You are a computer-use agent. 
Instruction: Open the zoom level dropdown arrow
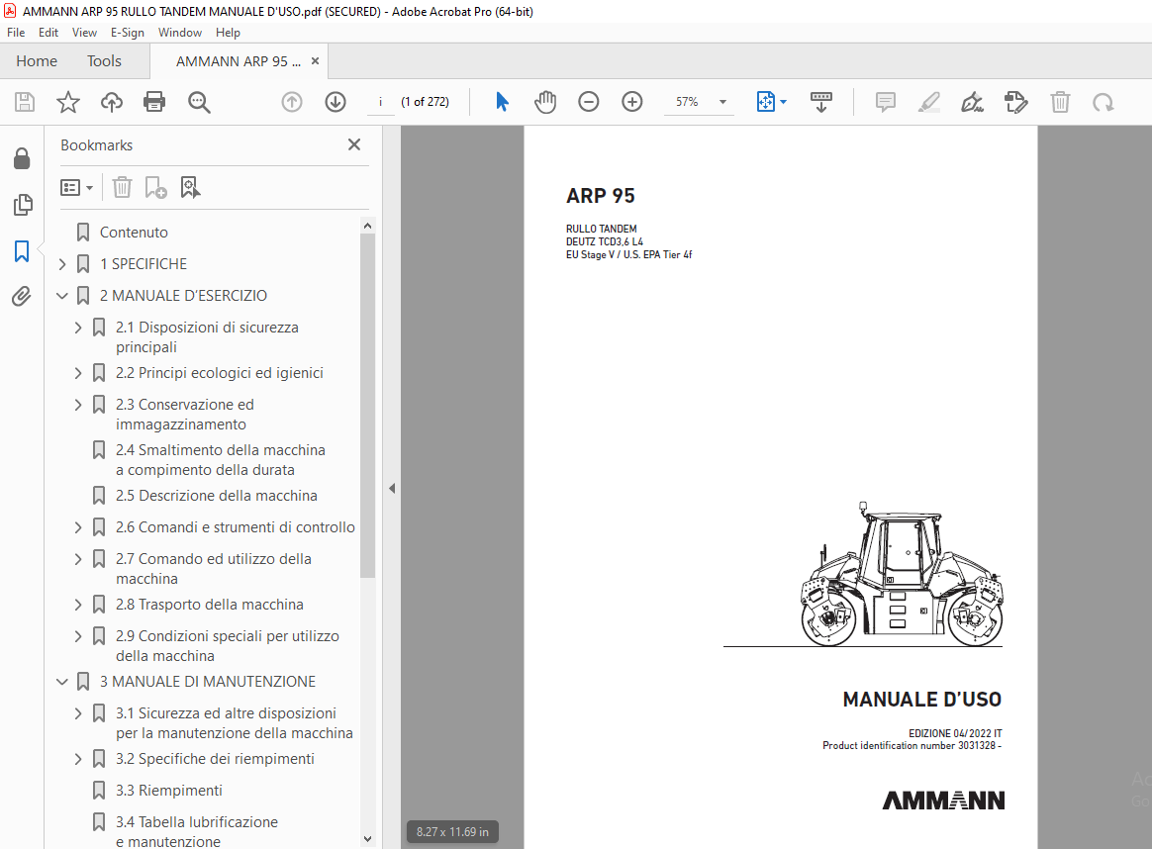(x=722, y=102)
